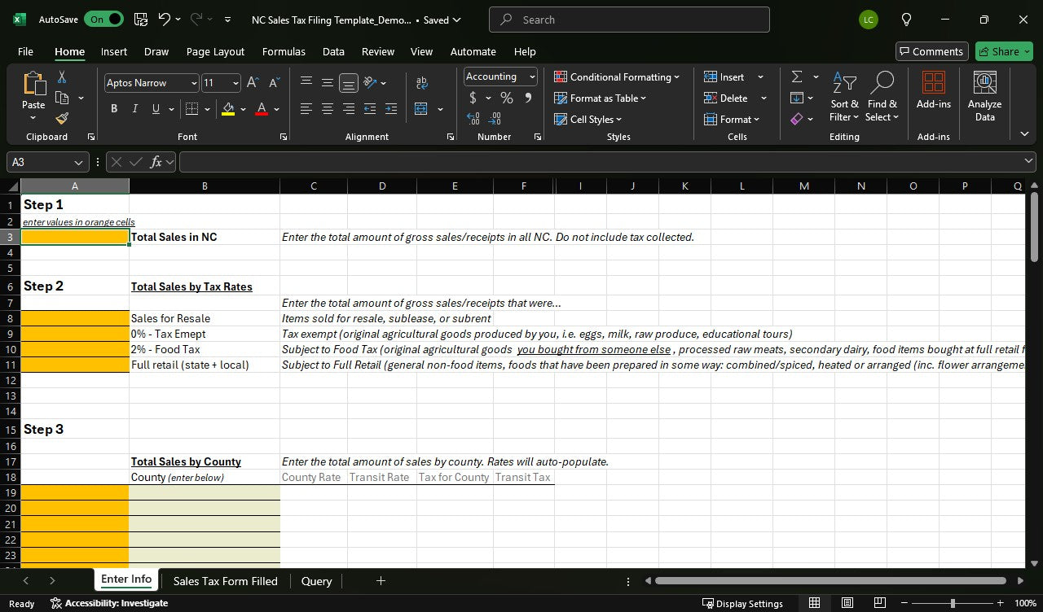The width and height of the screenshot is (1043, 612).
Task: Click the Format Painter brush icon
Action: coord(62,118)
